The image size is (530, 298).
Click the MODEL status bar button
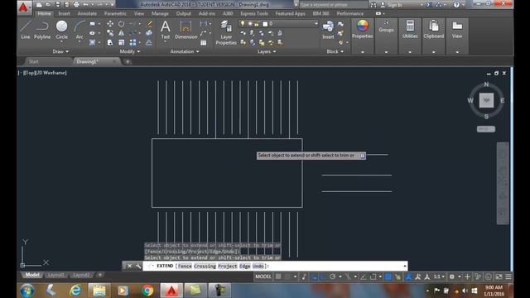point(263,276)
